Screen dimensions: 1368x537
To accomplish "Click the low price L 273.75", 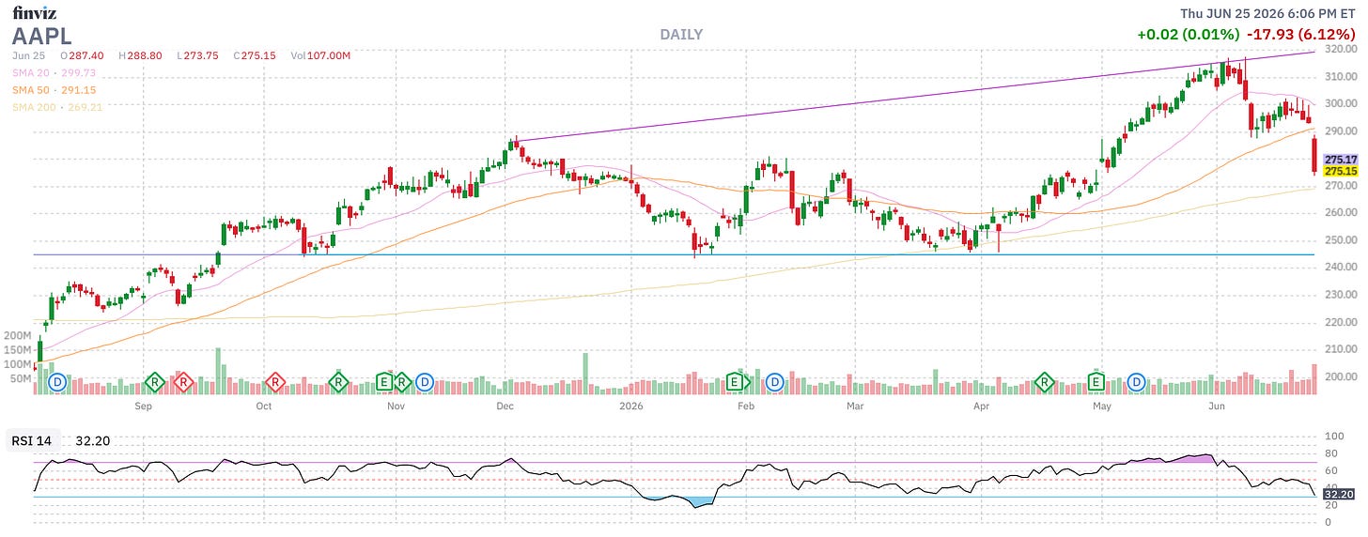I will [199, 56].
